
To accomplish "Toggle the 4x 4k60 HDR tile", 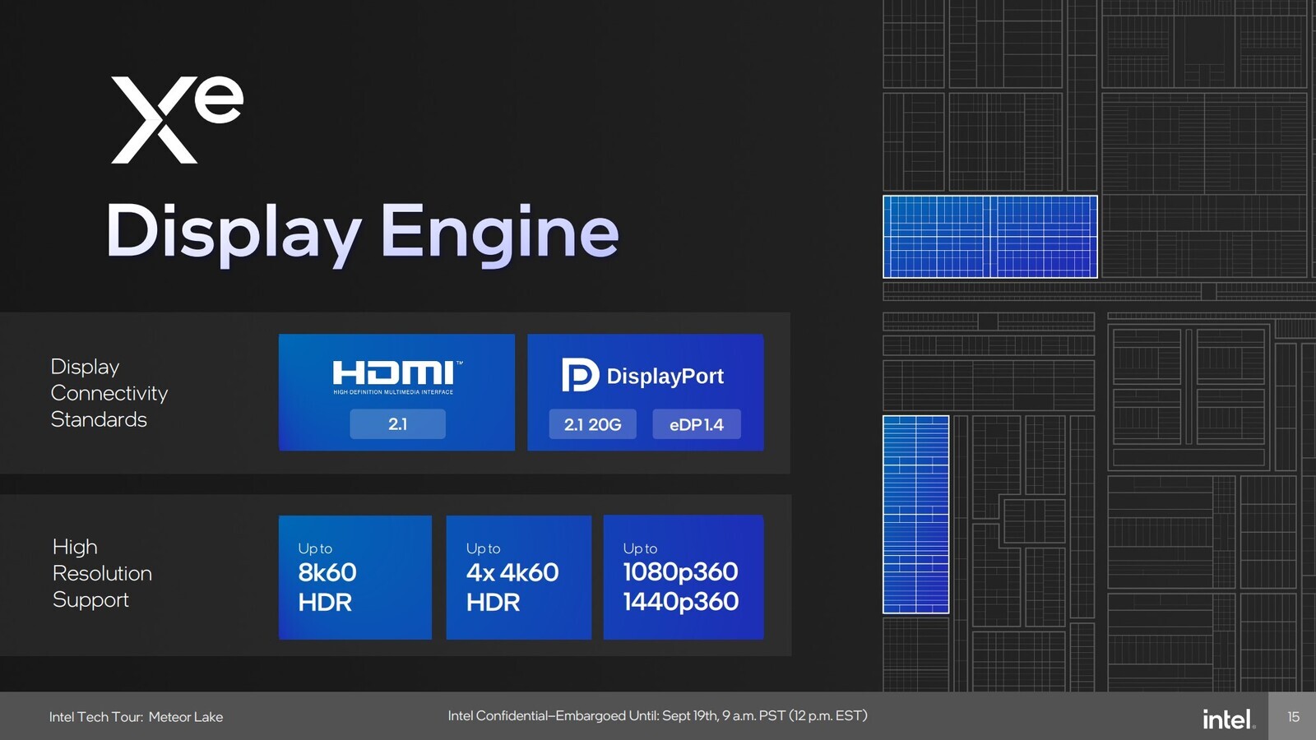I will (x=518, y=576).
